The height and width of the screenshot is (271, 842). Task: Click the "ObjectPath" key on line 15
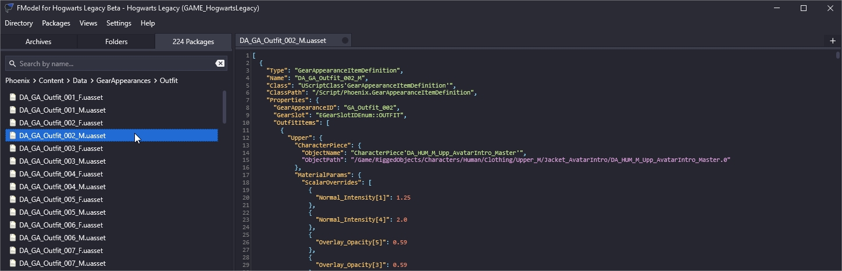tap(322, 160)
